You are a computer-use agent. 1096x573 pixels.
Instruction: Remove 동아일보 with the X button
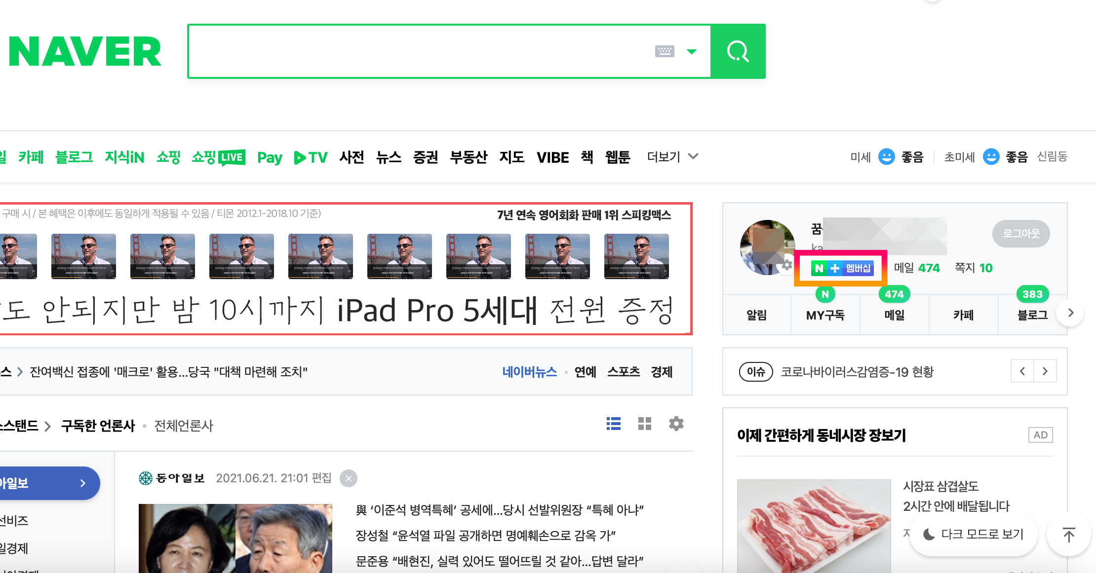[349, 478]
